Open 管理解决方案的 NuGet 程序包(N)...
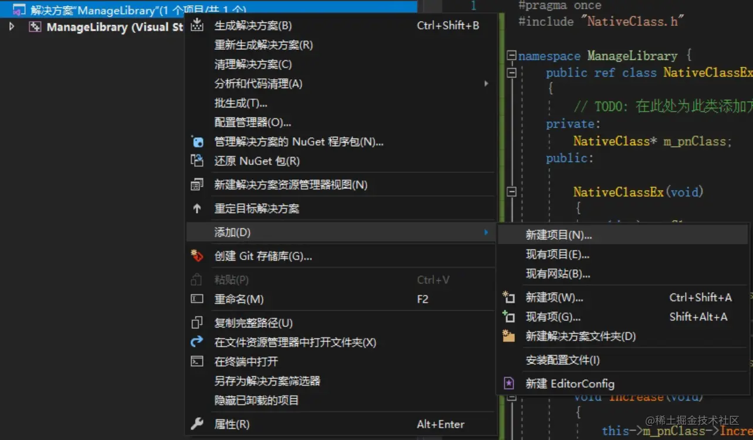The width and height of the screenshot is (753, 440). (x=340, y=141)
